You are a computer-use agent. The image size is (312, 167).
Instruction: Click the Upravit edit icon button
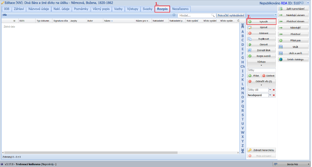coord(250,28)
